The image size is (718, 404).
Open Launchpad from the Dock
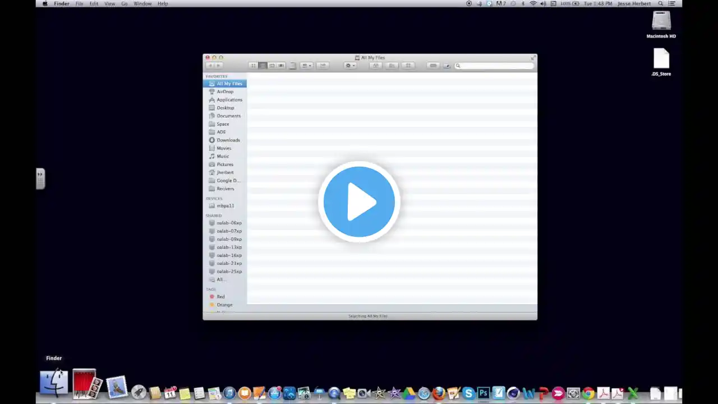pos(139,393)
